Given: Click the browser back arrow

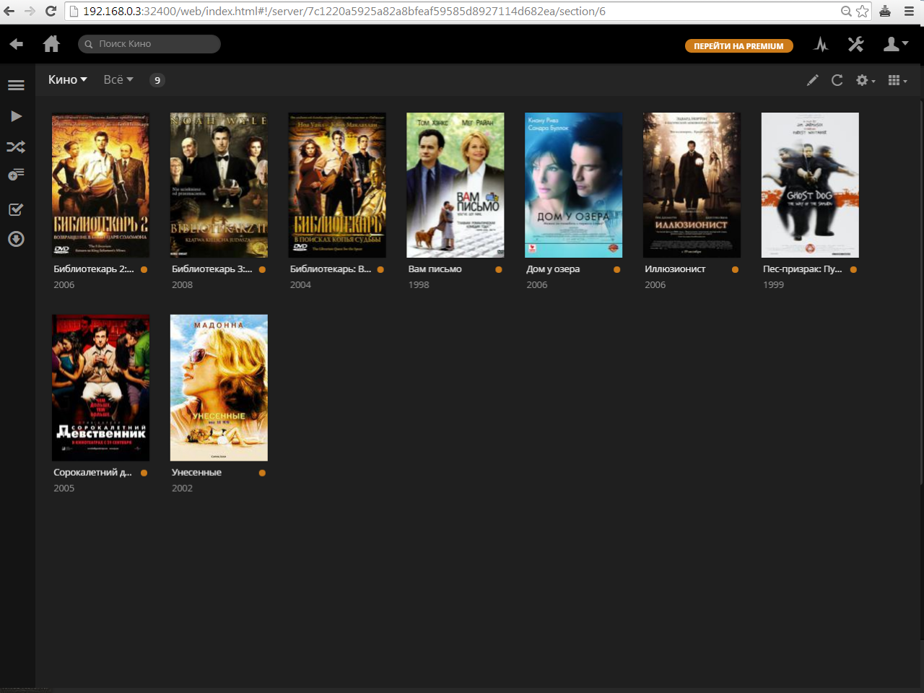Looking at the screenshot, I should 9,11.
